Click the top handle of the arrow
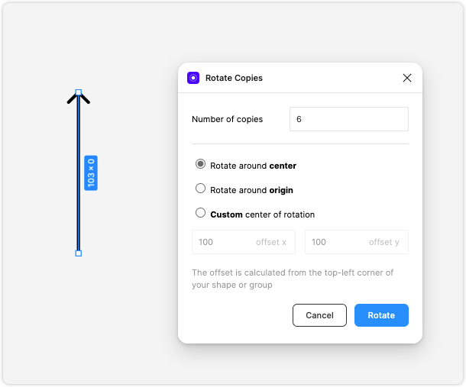Screen dimensions: 466x387 tap(79, 92)
